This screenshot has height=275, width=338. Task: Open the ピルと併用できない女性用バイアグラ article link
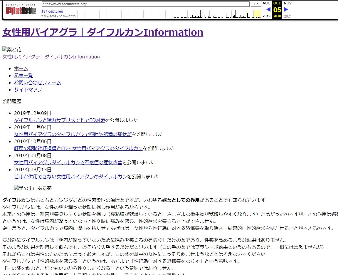coord(70,176)
